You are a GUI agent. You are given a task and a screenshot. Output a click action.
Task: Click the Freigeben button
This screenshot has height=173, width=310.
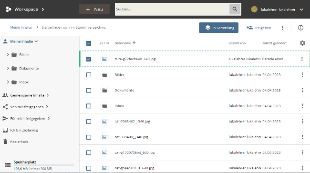(x=259, y=28)
